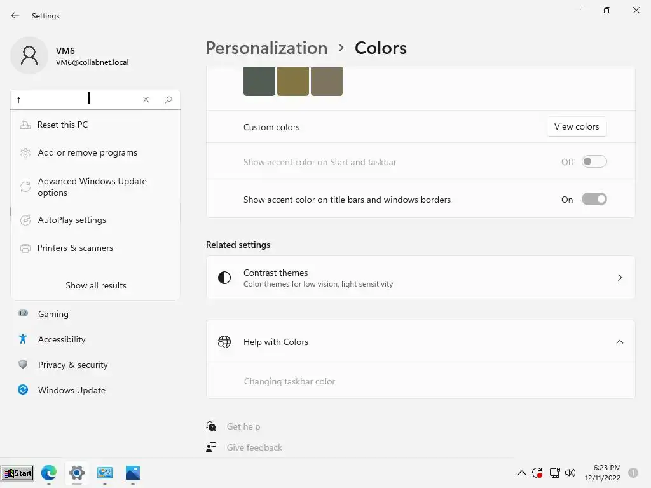Click the Windows Update circular arrows icon
Screen dimensions: 651x488
coord(23,390)
